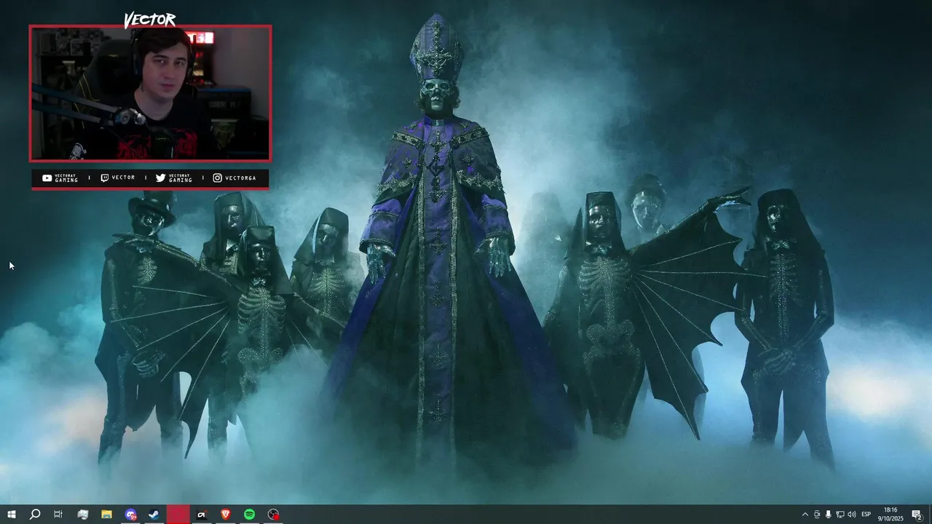Screen dimensions: 932x524
Task: Open Task View from the taskbar
Action: [58, 515]
